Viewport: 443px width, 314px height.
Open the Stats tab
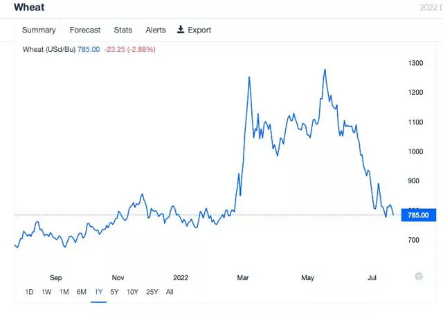click(123, 30)
